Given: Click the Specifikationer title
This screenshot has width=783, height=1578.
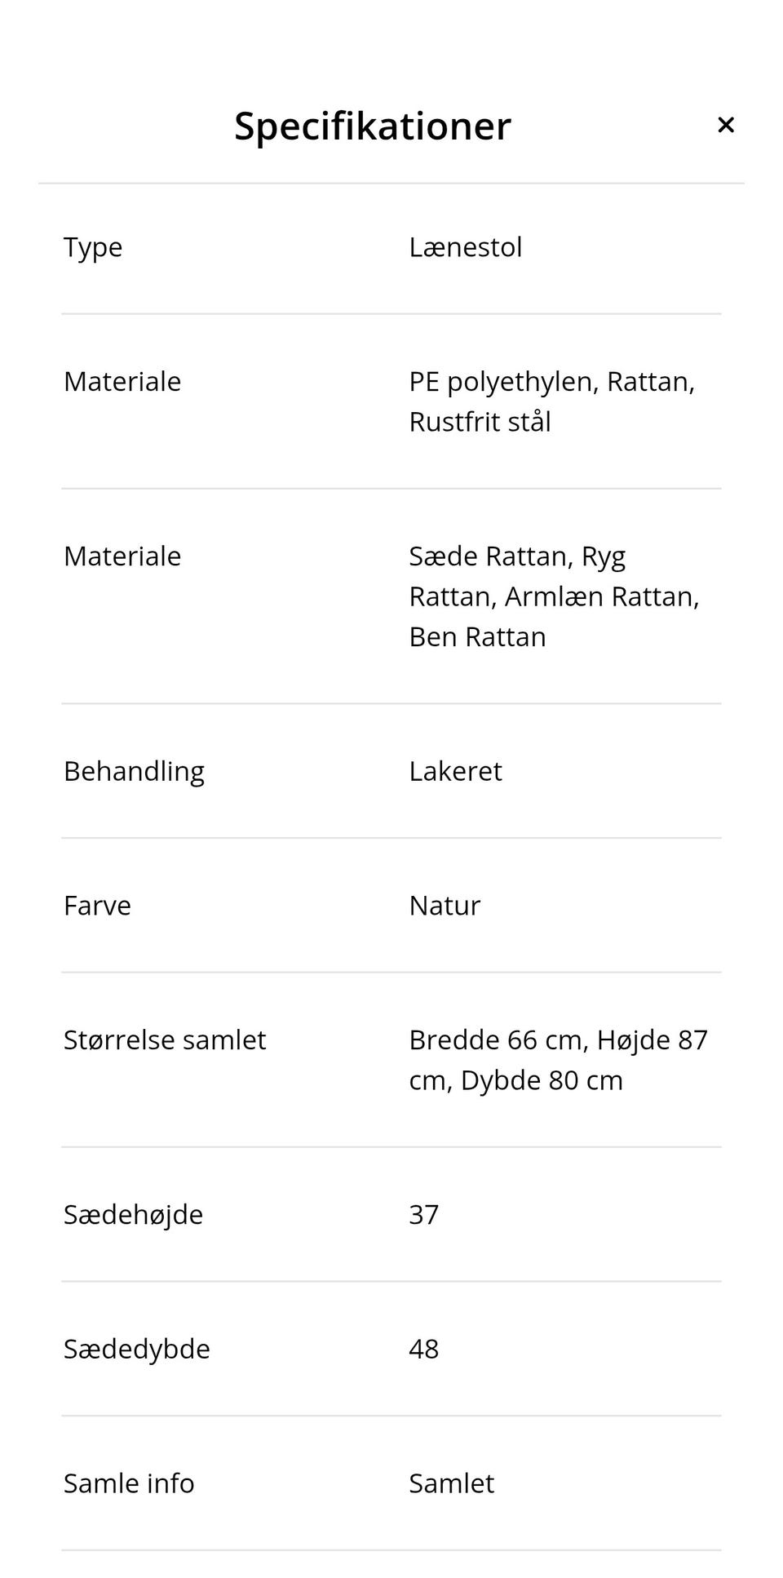Looking at the screenshot, I should tap(372, 125).
